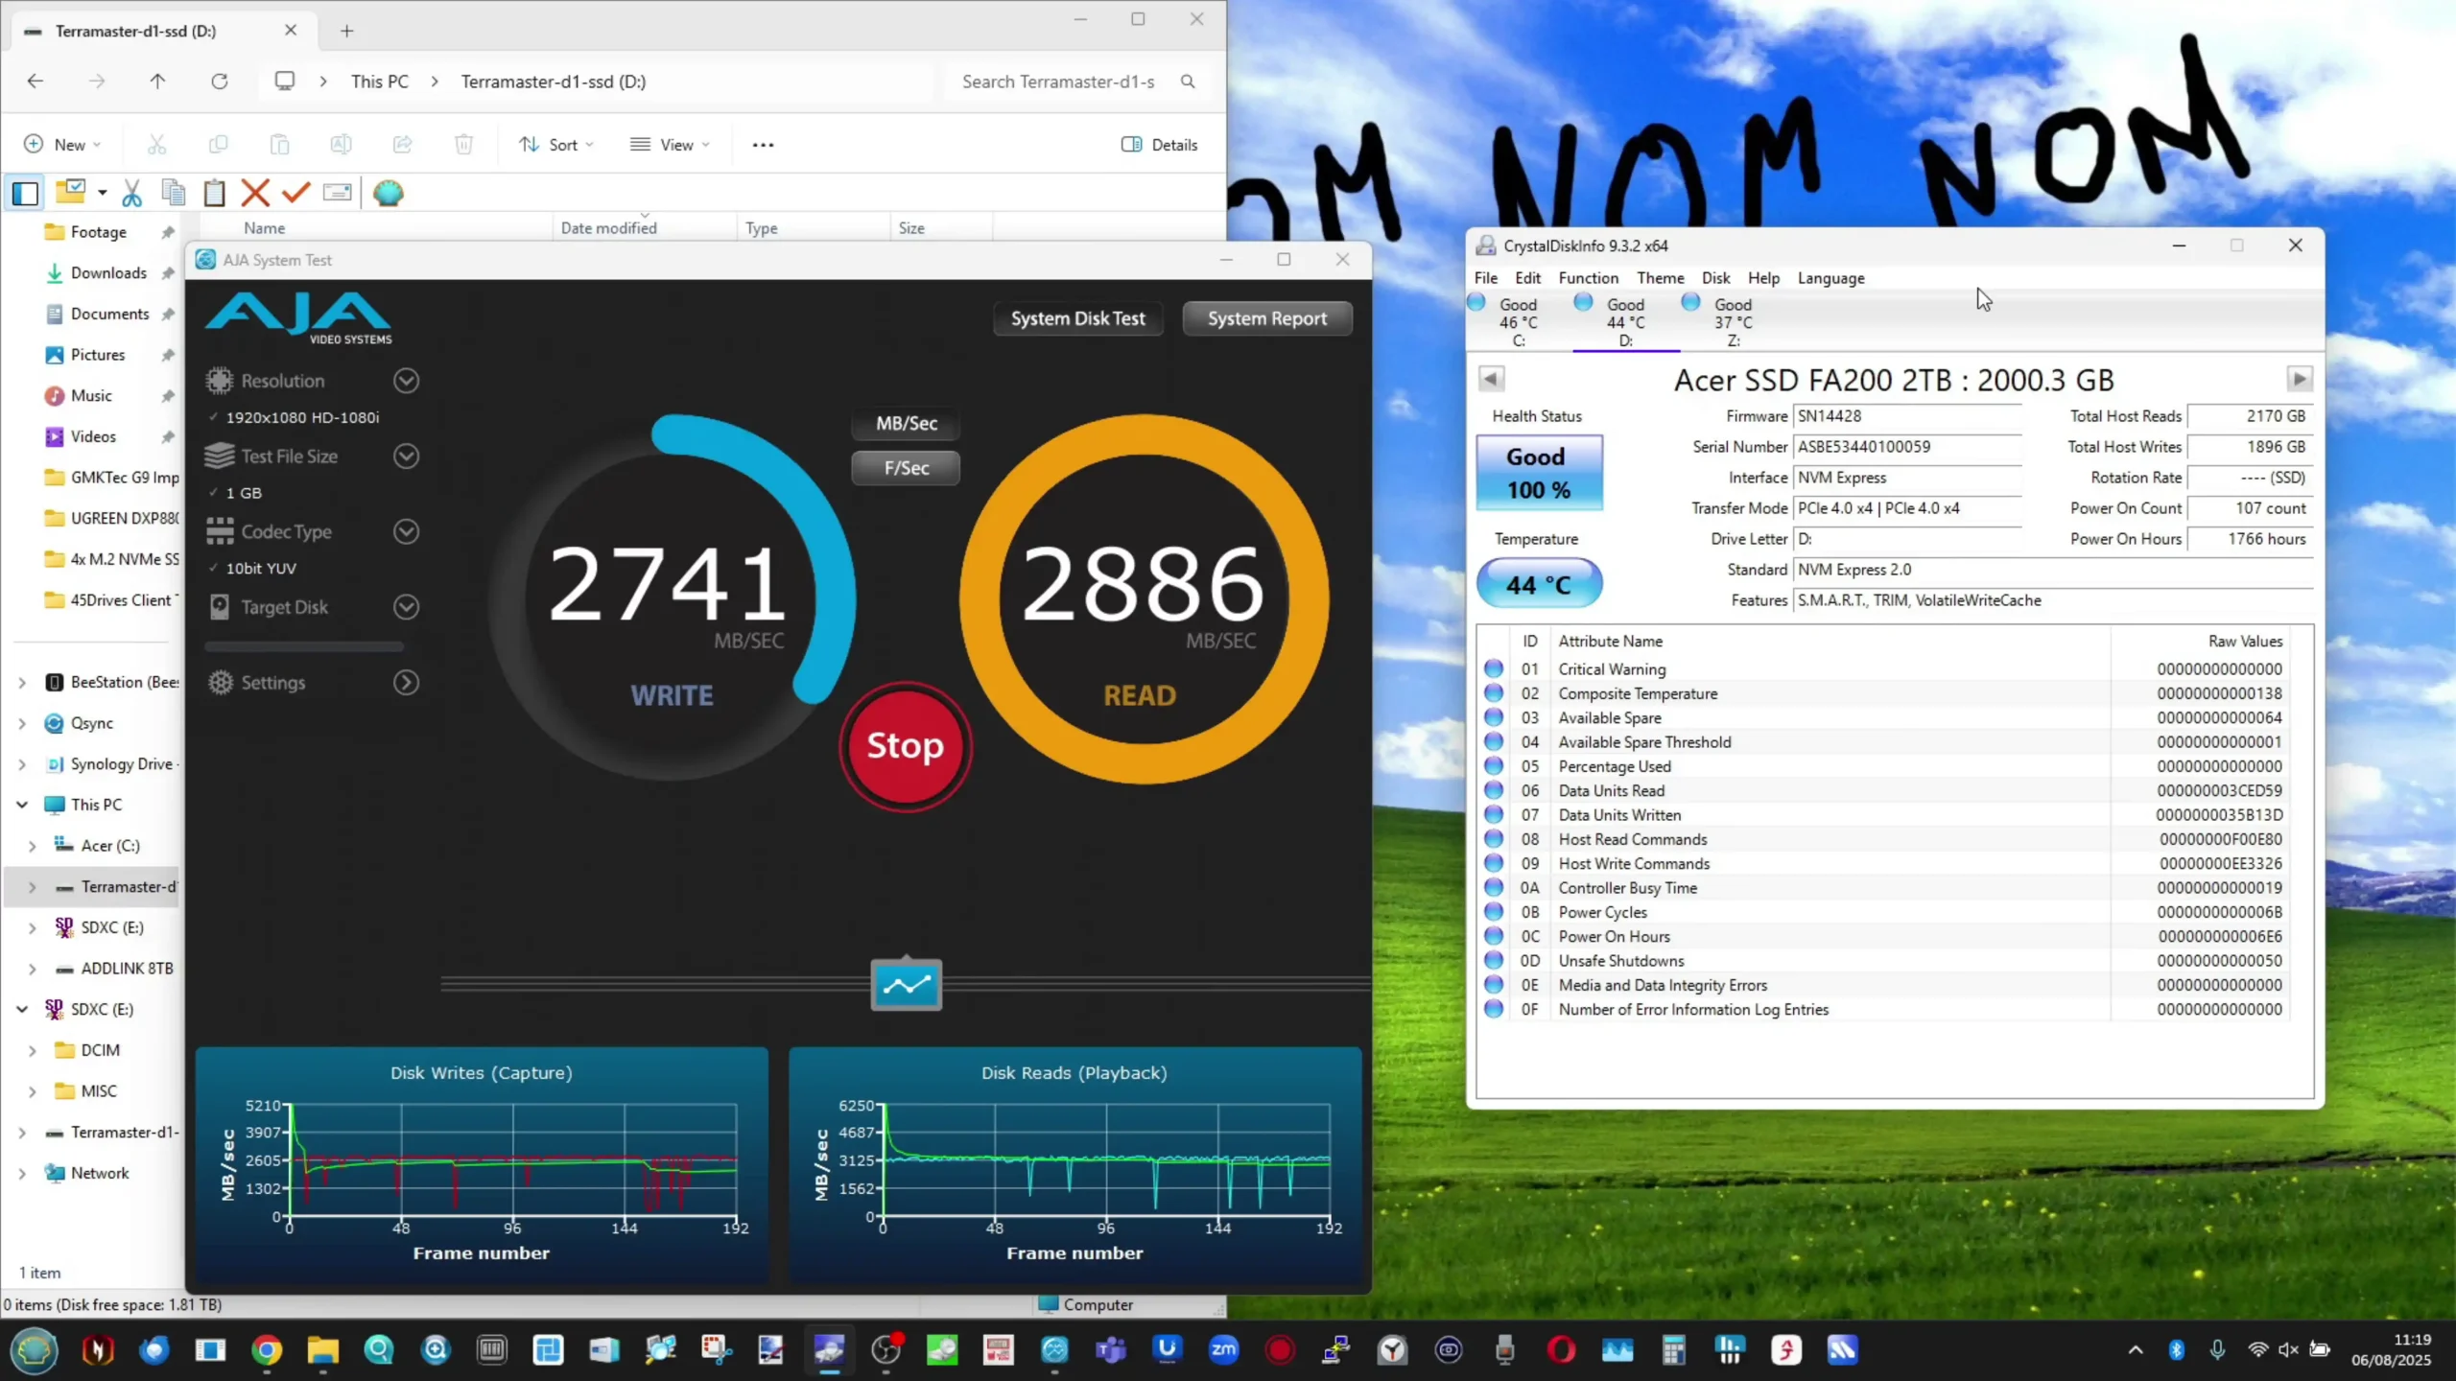Refresh the File Explorer view
2456x1381 pixels.
tap(219, 82)
